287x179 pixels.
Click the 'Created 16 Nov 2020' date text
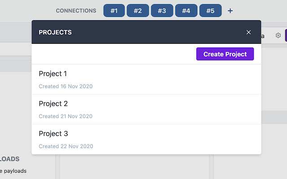point(65,86)
